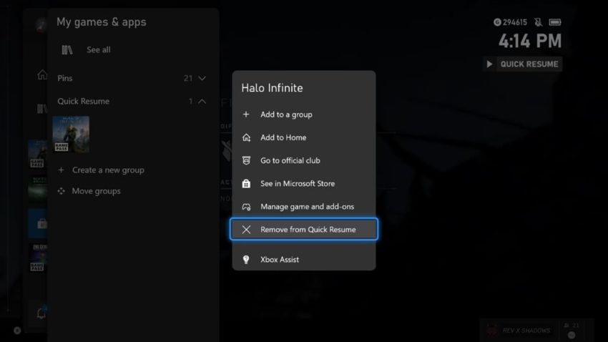The width and height of the screenshot is (608, 342).
Task: Click the controller icon for Manage game
Action: pos(246,207)
